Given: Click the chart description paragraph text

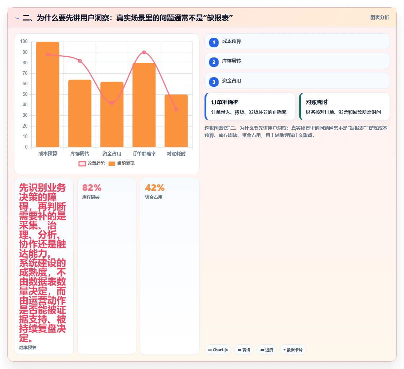Looking at the screenshot, I should (x=296, y=132).
